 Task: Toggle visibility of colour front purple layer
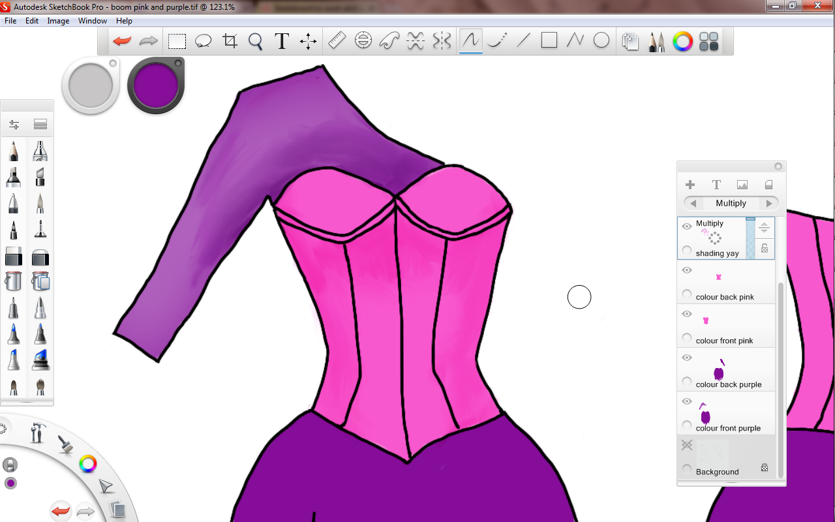click(686, 401)
